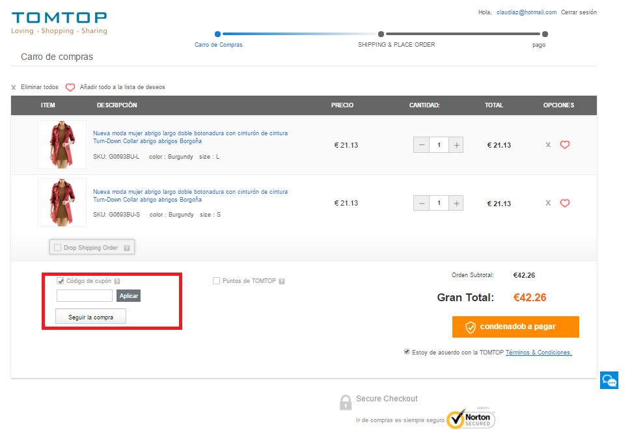Uncheck the Código de cupón checkbox
632x430 pixels.
pyautogui.click(x=60, y=281)
